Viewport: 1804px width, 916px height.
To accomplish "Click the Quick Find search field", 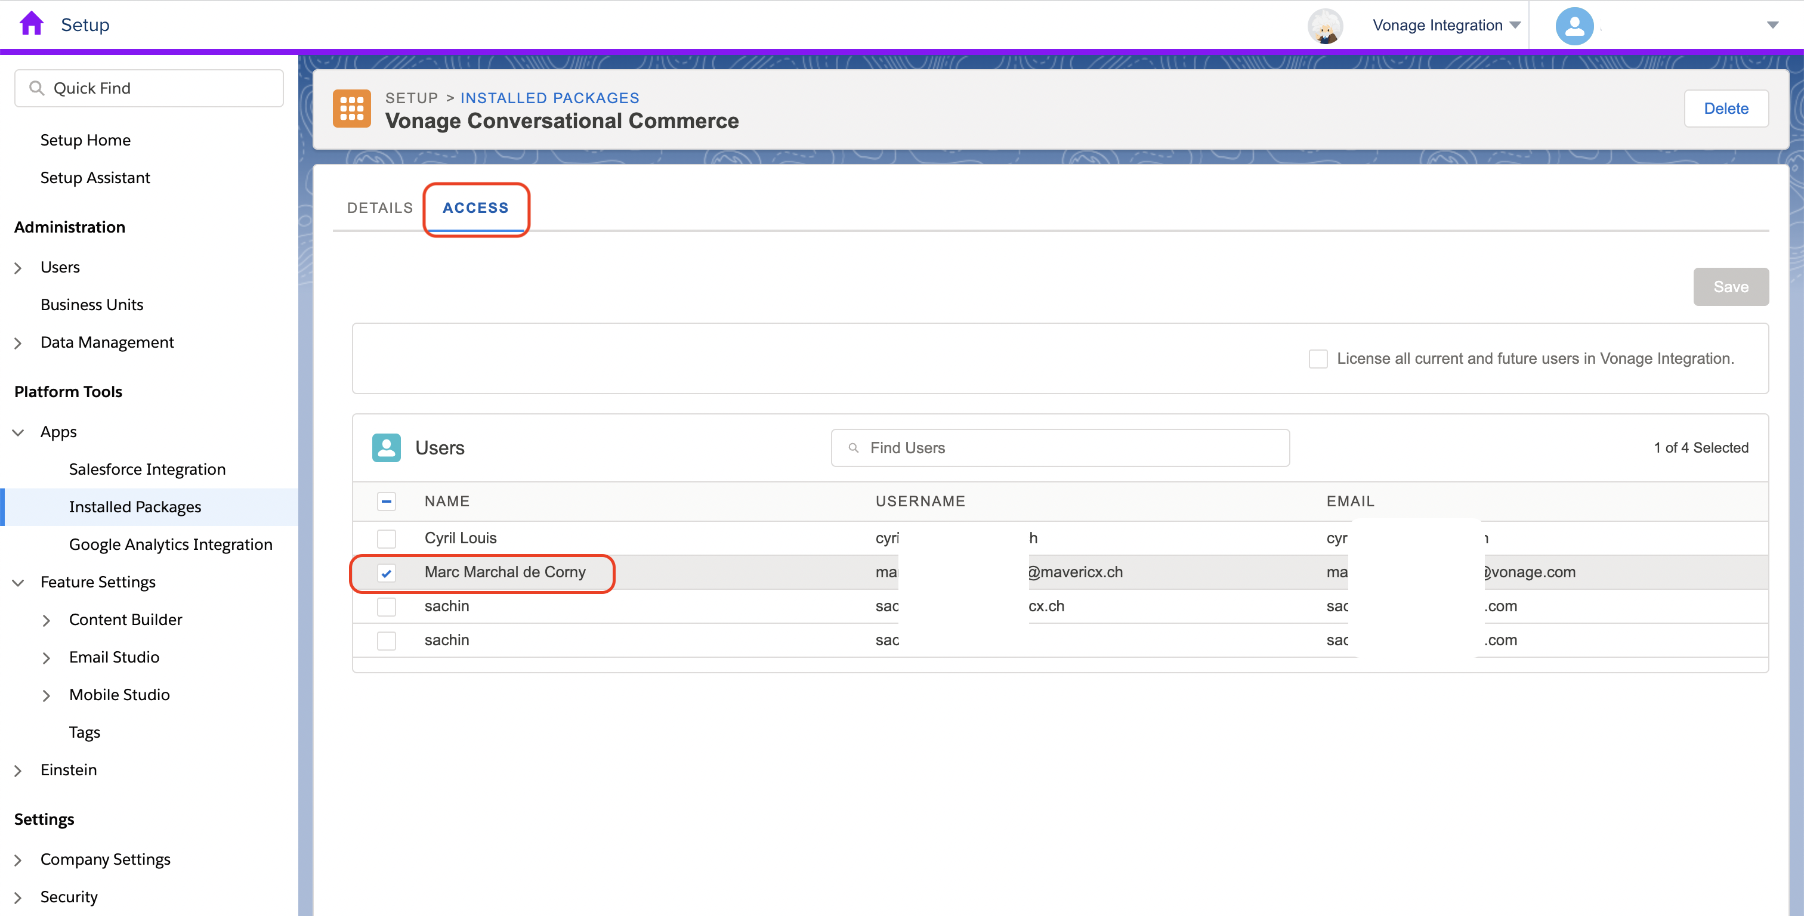I will click(149, 88).
